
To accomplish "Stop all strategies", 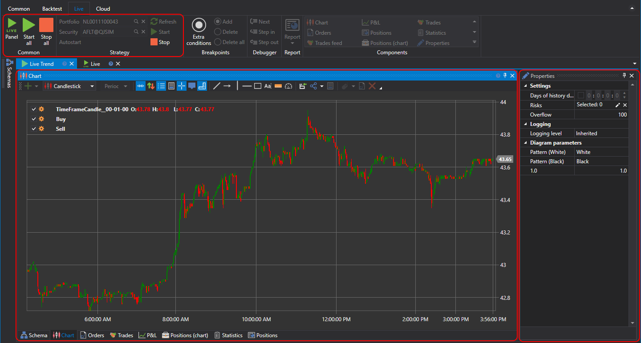I will (46, 32).
